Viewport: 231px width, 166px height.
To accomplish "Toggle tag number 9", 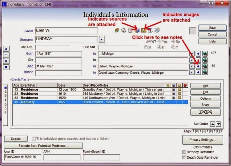I will tap(221, 131).
